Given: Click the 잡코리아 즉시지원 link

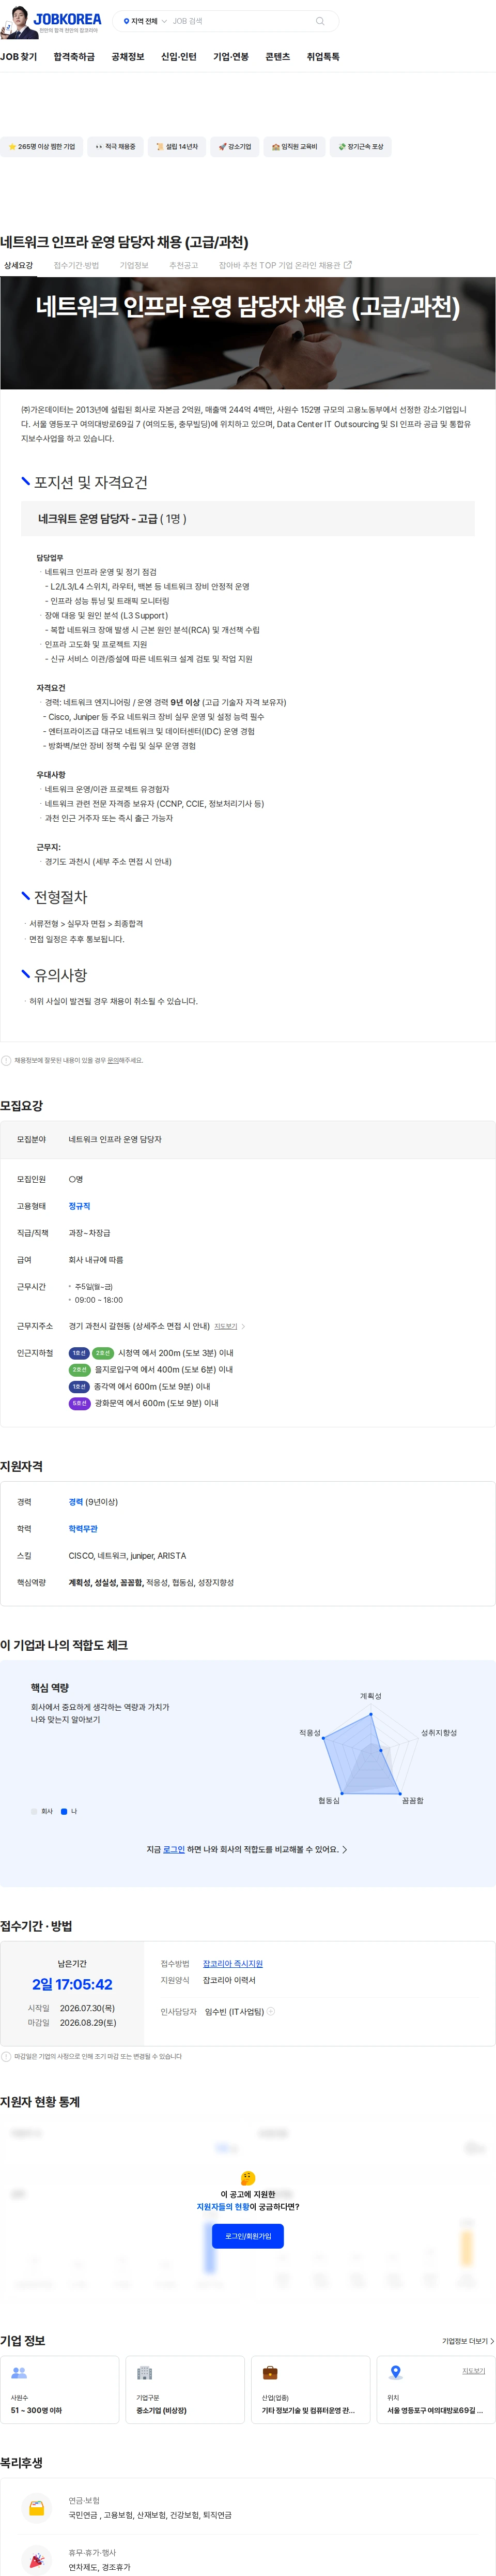Looking at the screenshot, I should click(x=233, y=1964).
